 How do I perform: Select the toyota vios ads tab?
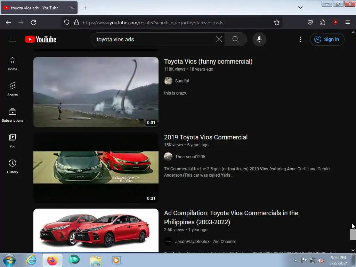pos(39,8)
